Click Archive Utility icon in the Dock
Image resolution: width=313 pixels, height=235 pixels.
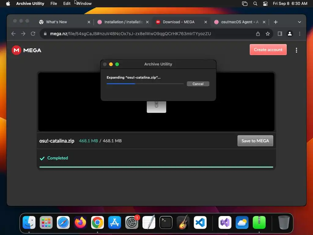259,222
